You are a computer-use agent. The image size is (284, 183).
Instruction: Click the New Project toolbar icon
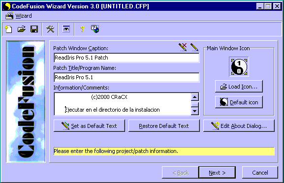click(x=8, y=29)
